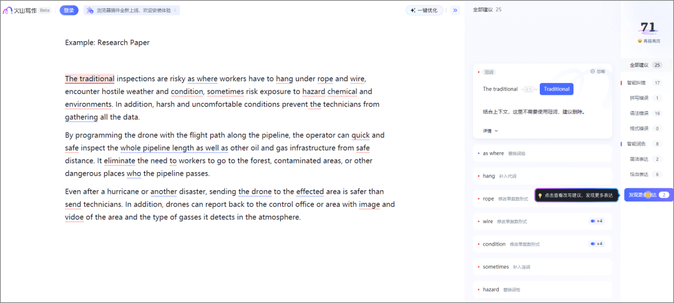Expand the 详情 details chevron
The height and width of the screenshot is (303, 674).
pyautogui.click(x=496, y=131)
